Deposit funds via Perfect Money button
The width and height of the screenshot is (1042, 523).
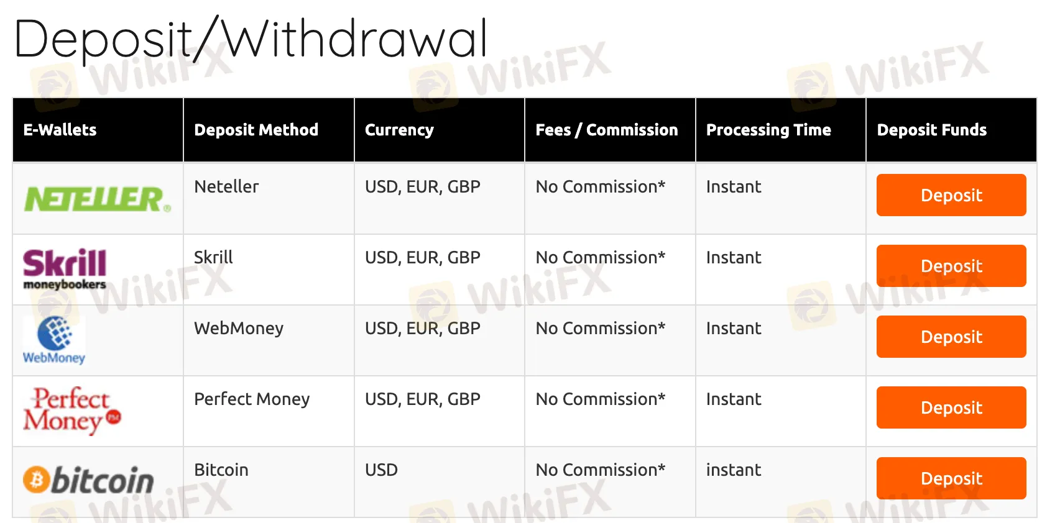tap(951, 407)
